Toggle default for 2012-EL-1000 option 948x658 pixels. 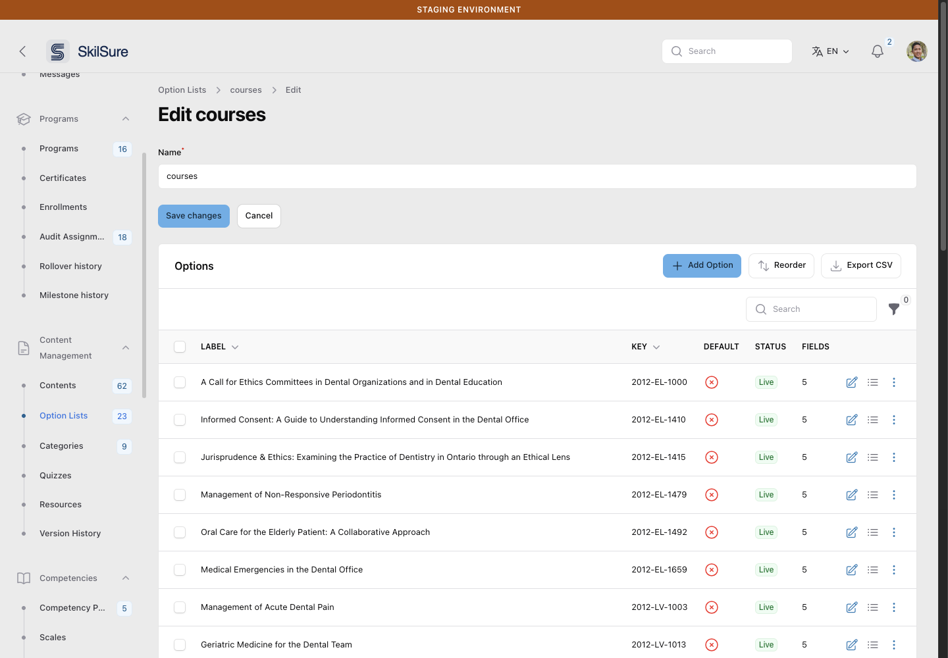tap(712, 382)
